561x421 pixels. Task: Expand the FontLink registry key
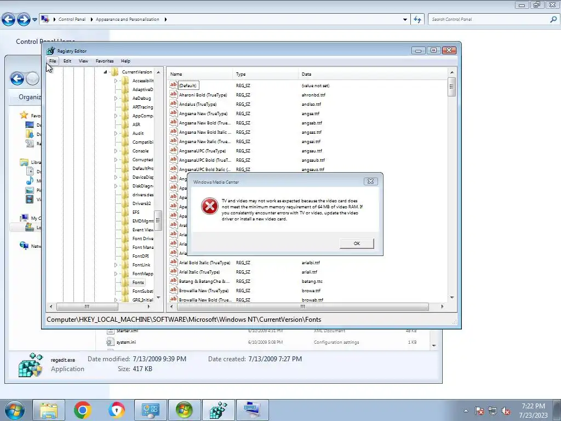pyautogui.click(x=116, y=265)
